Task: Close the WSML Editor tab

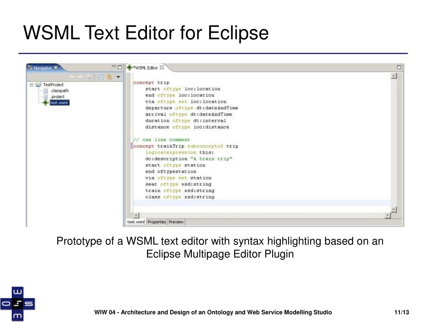Action: (162, 68)
